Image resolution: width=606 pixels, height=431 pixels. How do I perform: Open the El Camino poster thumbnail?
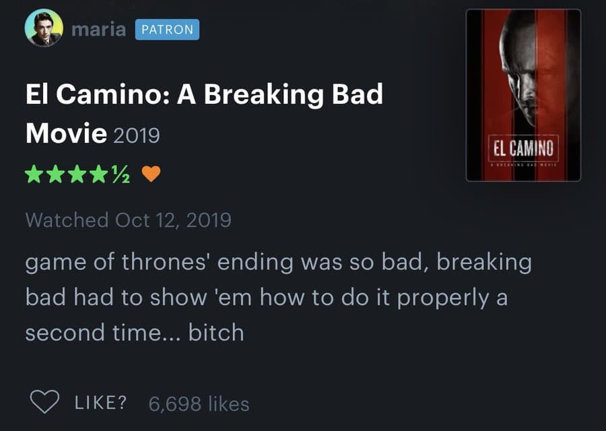[523, 94]
